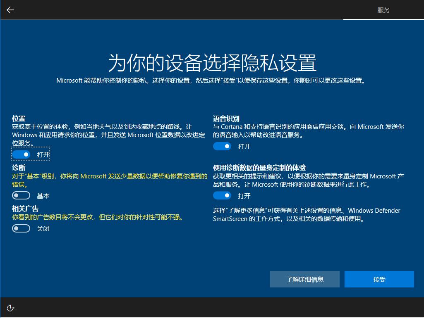Select the 服务 tab at top right
424x318 pixels.
pyautogui.click(x=383, y=9)
